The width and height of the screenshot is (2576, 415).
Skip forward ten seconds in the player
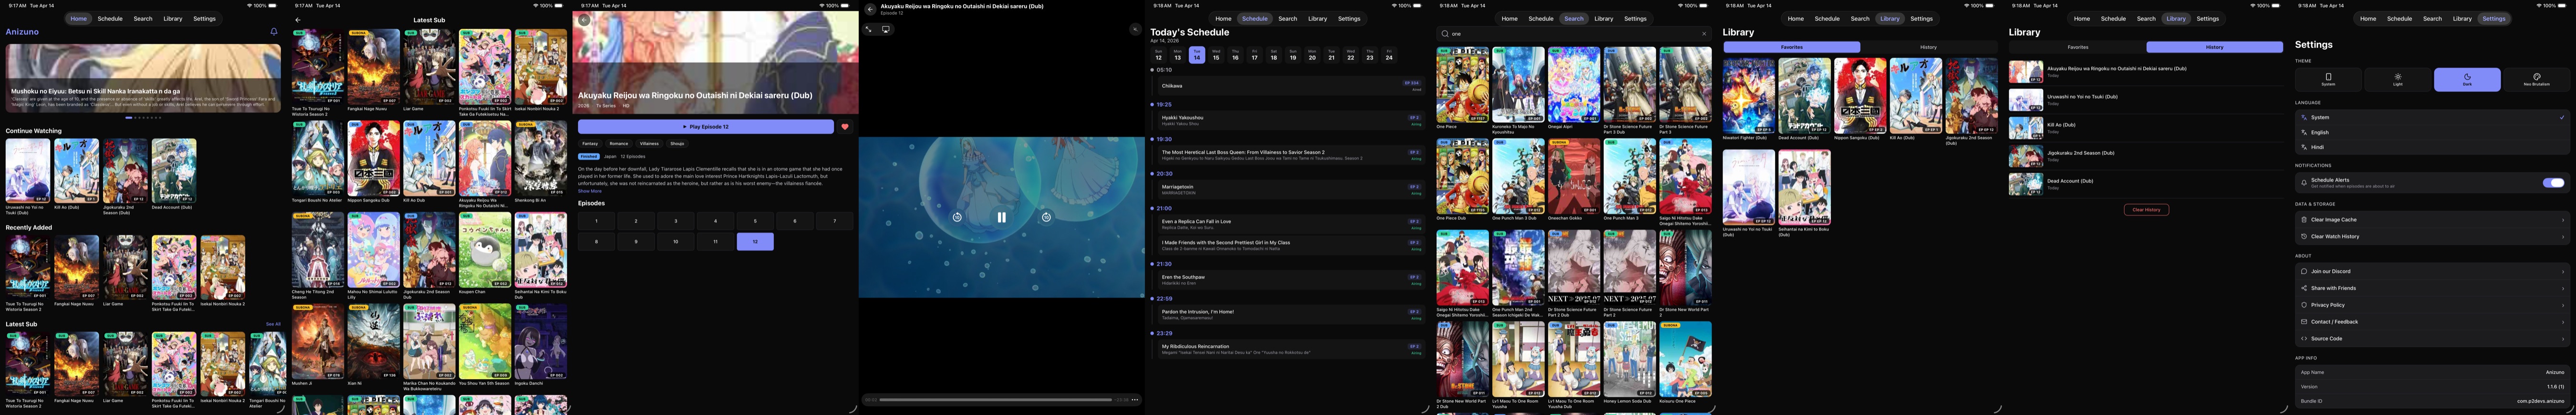pos(1046,217)
